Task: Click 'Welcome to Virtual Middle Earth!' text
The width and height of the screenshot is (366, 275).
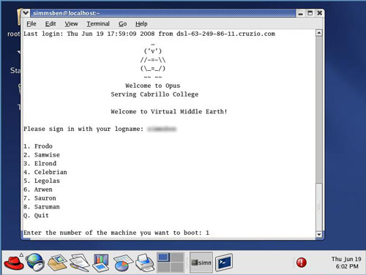Action: [169, 112]
